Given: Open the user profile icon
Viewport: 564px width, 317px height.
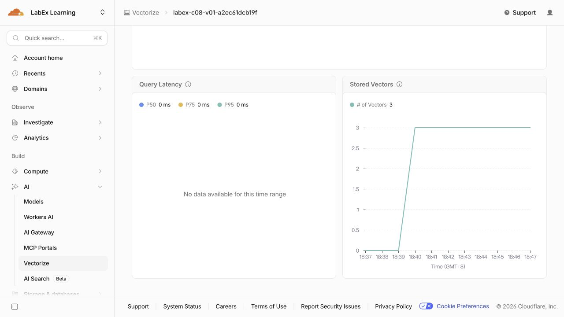Looking at the screenshot, I should point(550,13).
